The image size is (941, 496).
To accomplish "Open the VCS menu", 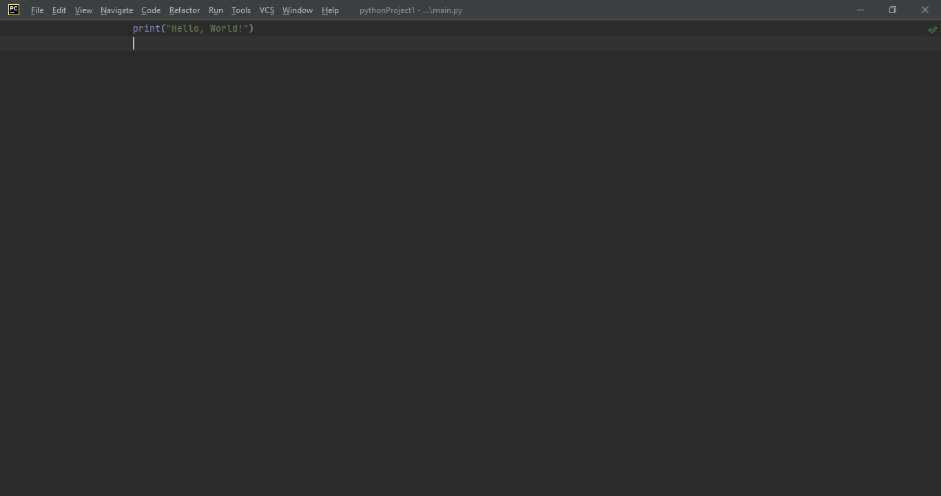I will (267, 10).
